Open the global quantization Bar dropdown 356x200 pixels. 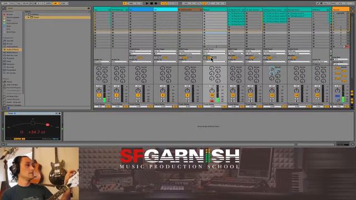[x=64, y=3]
